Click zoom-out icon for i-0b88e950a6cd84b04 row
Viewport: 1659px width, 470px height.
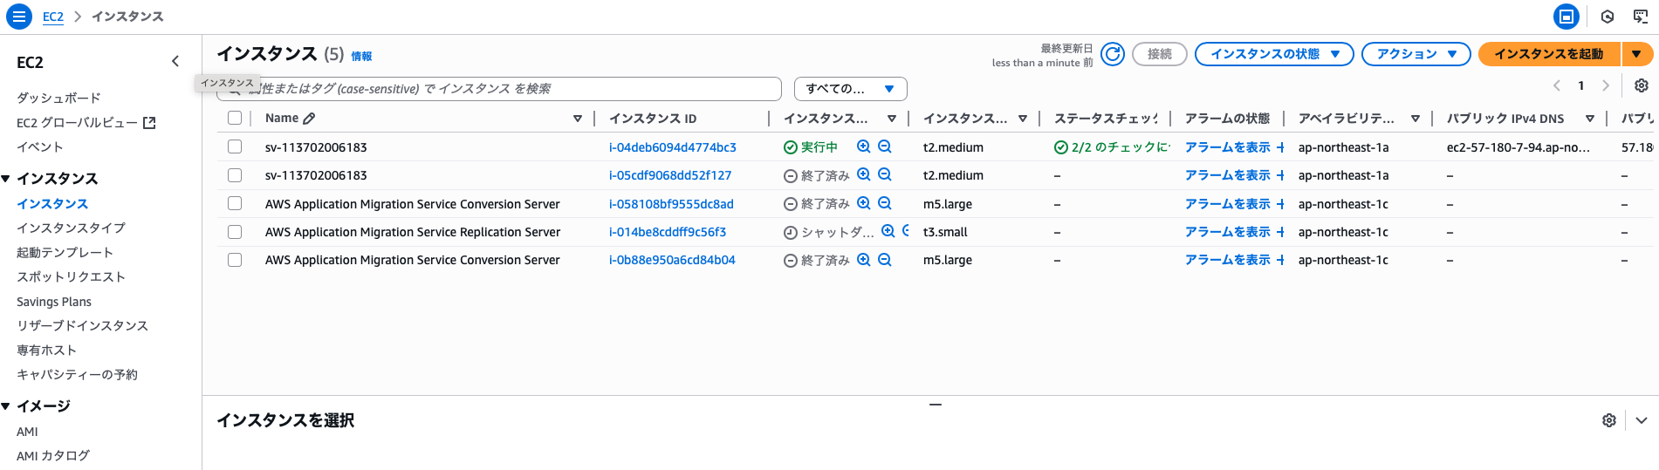tap(885, 259)
